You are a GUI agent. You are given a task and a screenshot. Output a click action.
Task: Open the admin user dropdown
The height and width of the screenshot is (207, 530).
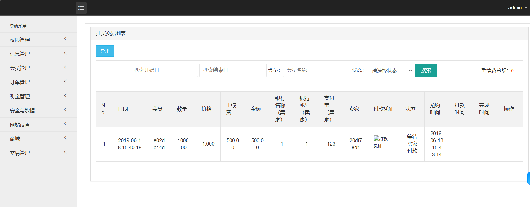click(517, 8)
